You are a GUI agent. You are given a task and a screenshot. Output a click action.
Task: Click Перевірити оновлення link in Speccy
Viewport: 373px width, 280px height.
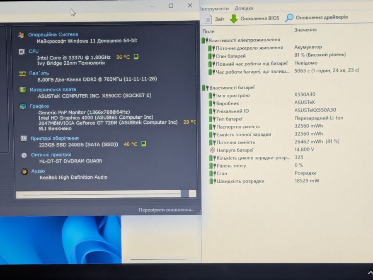pos(167,210)
